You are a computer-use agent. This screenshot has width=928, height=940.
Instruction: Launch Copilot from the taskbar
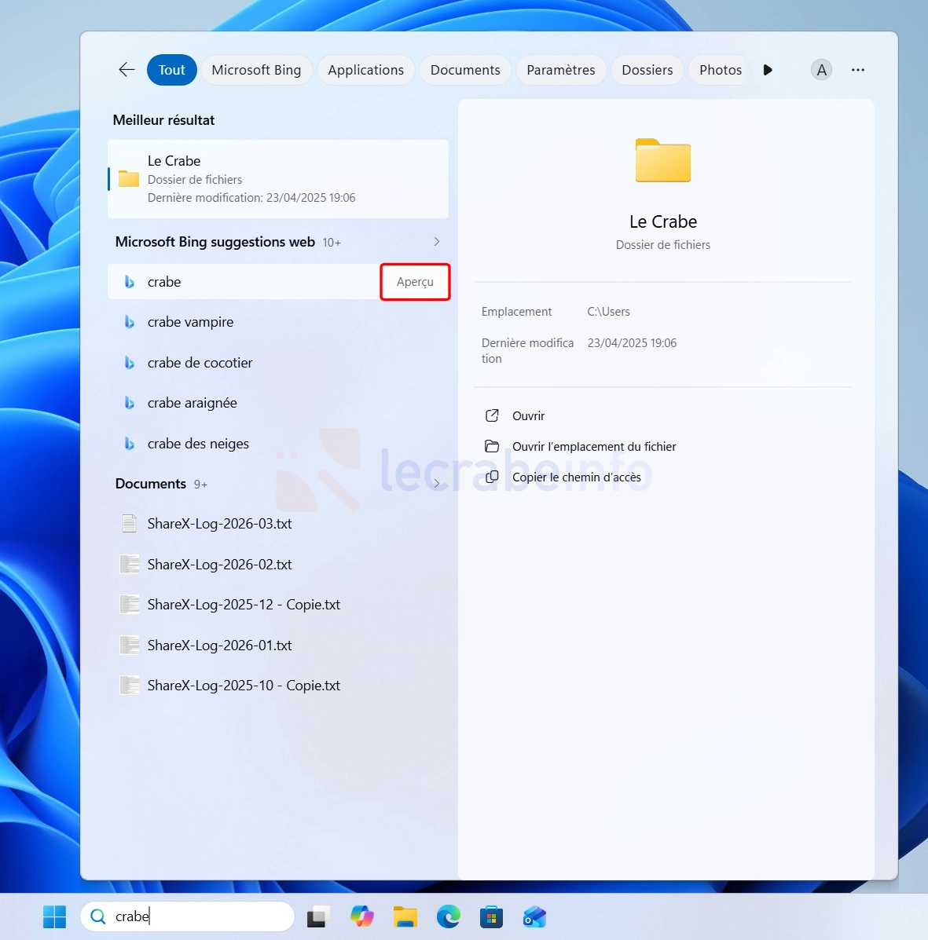pos(361,916)
